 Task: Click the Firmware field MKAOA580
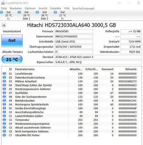[x=74, y=31]
